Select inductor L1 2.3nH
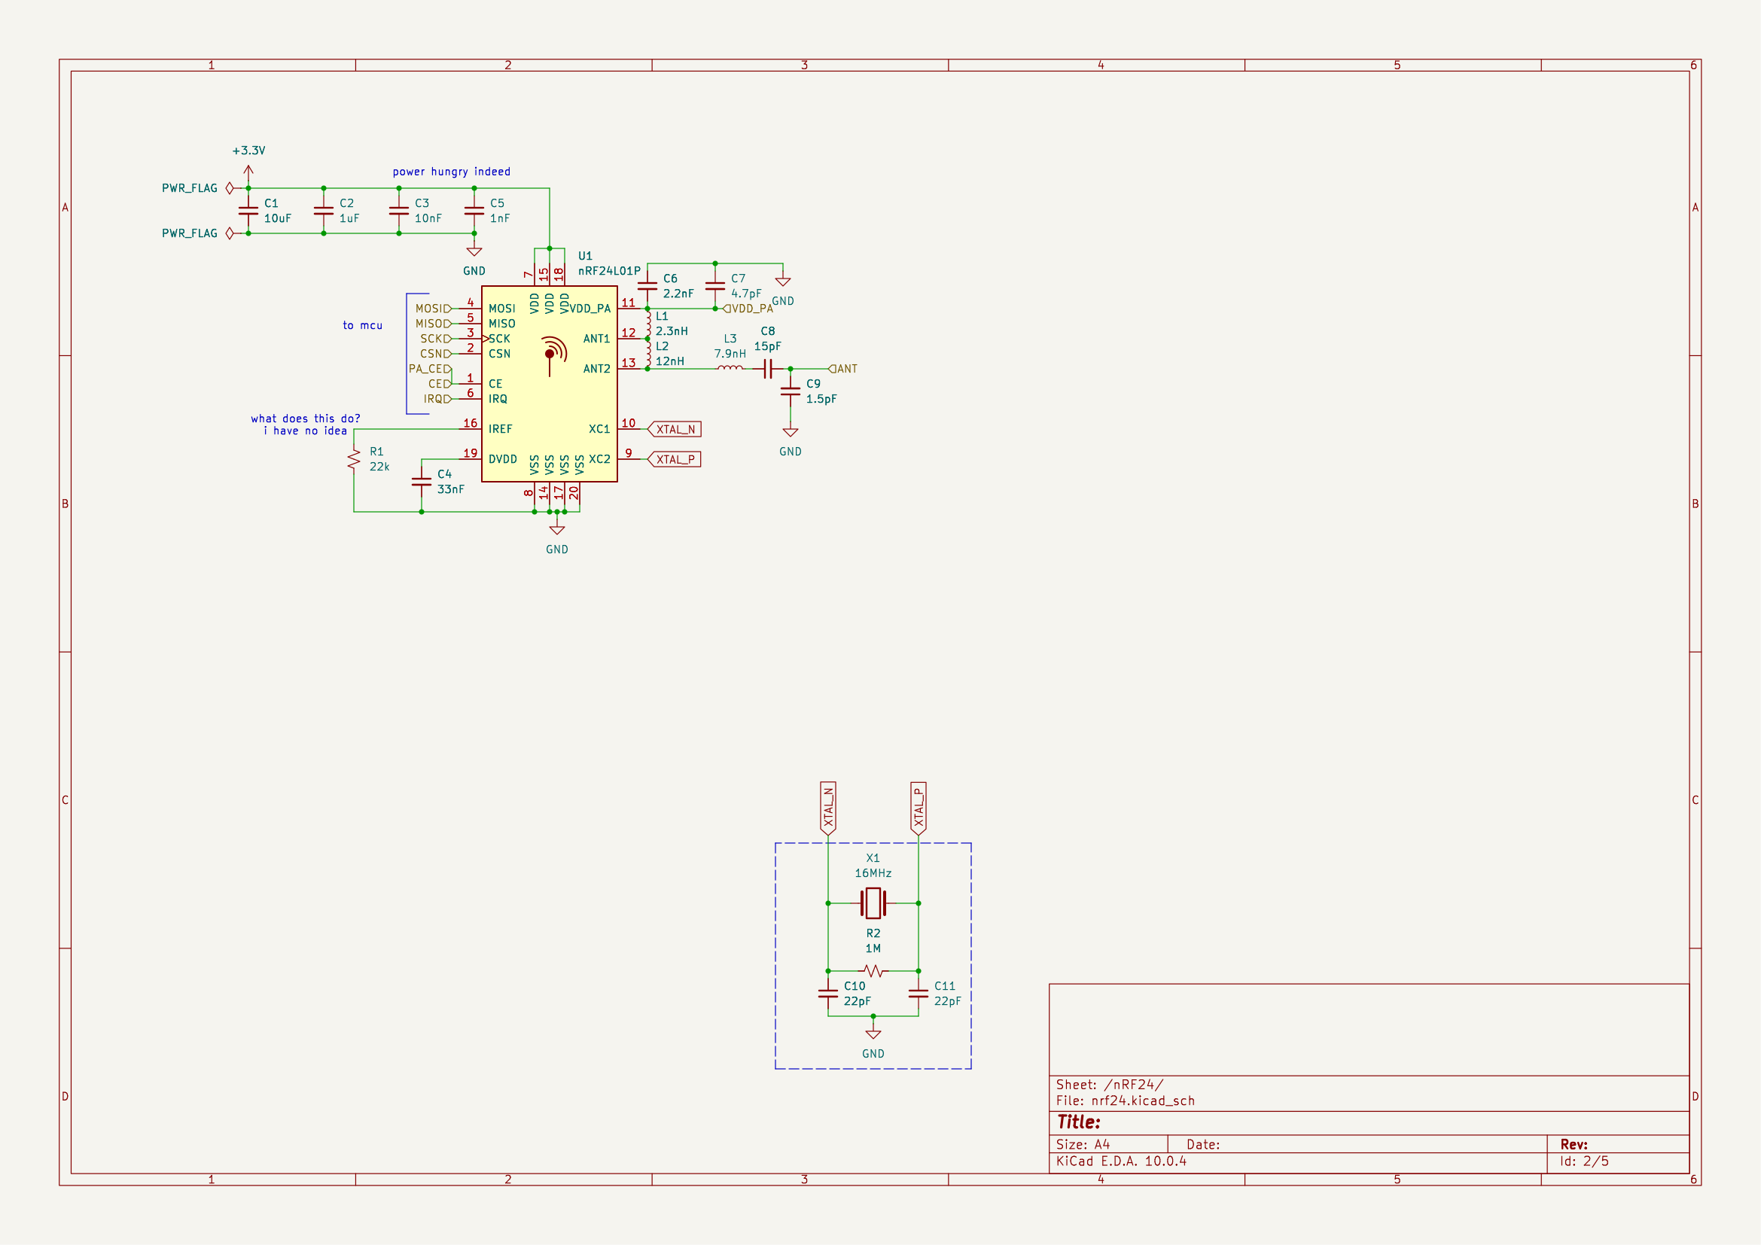The image size is (1761, 1245). point(648,324)
